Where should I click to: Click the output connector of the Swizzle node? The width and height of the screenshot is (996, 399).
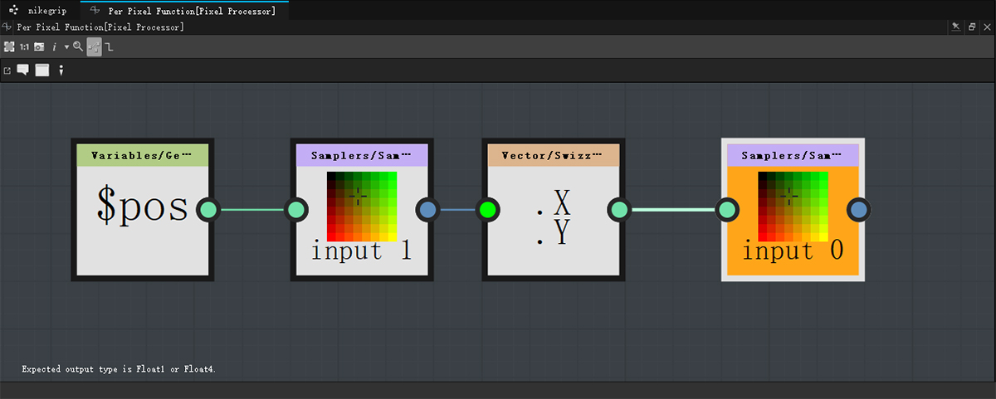(619, 209)
